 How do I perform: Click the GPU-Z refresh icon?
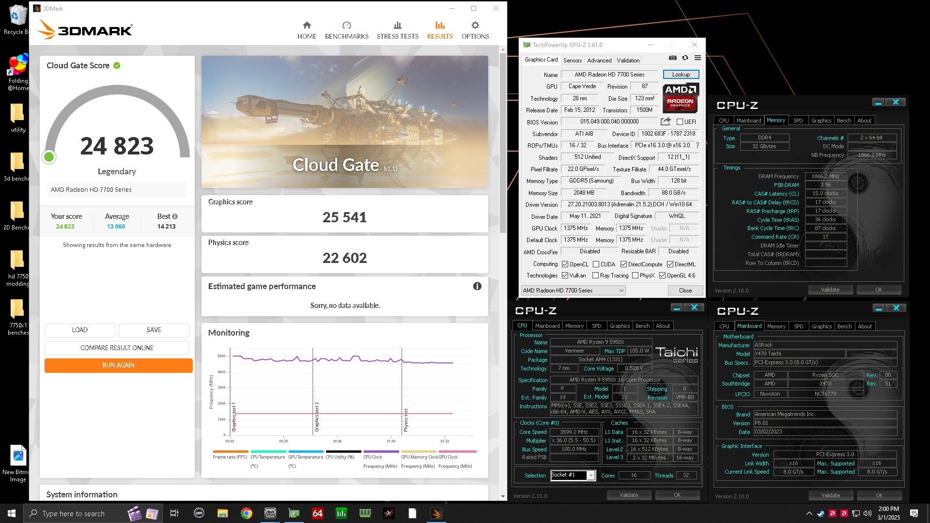tap(685, 58)
